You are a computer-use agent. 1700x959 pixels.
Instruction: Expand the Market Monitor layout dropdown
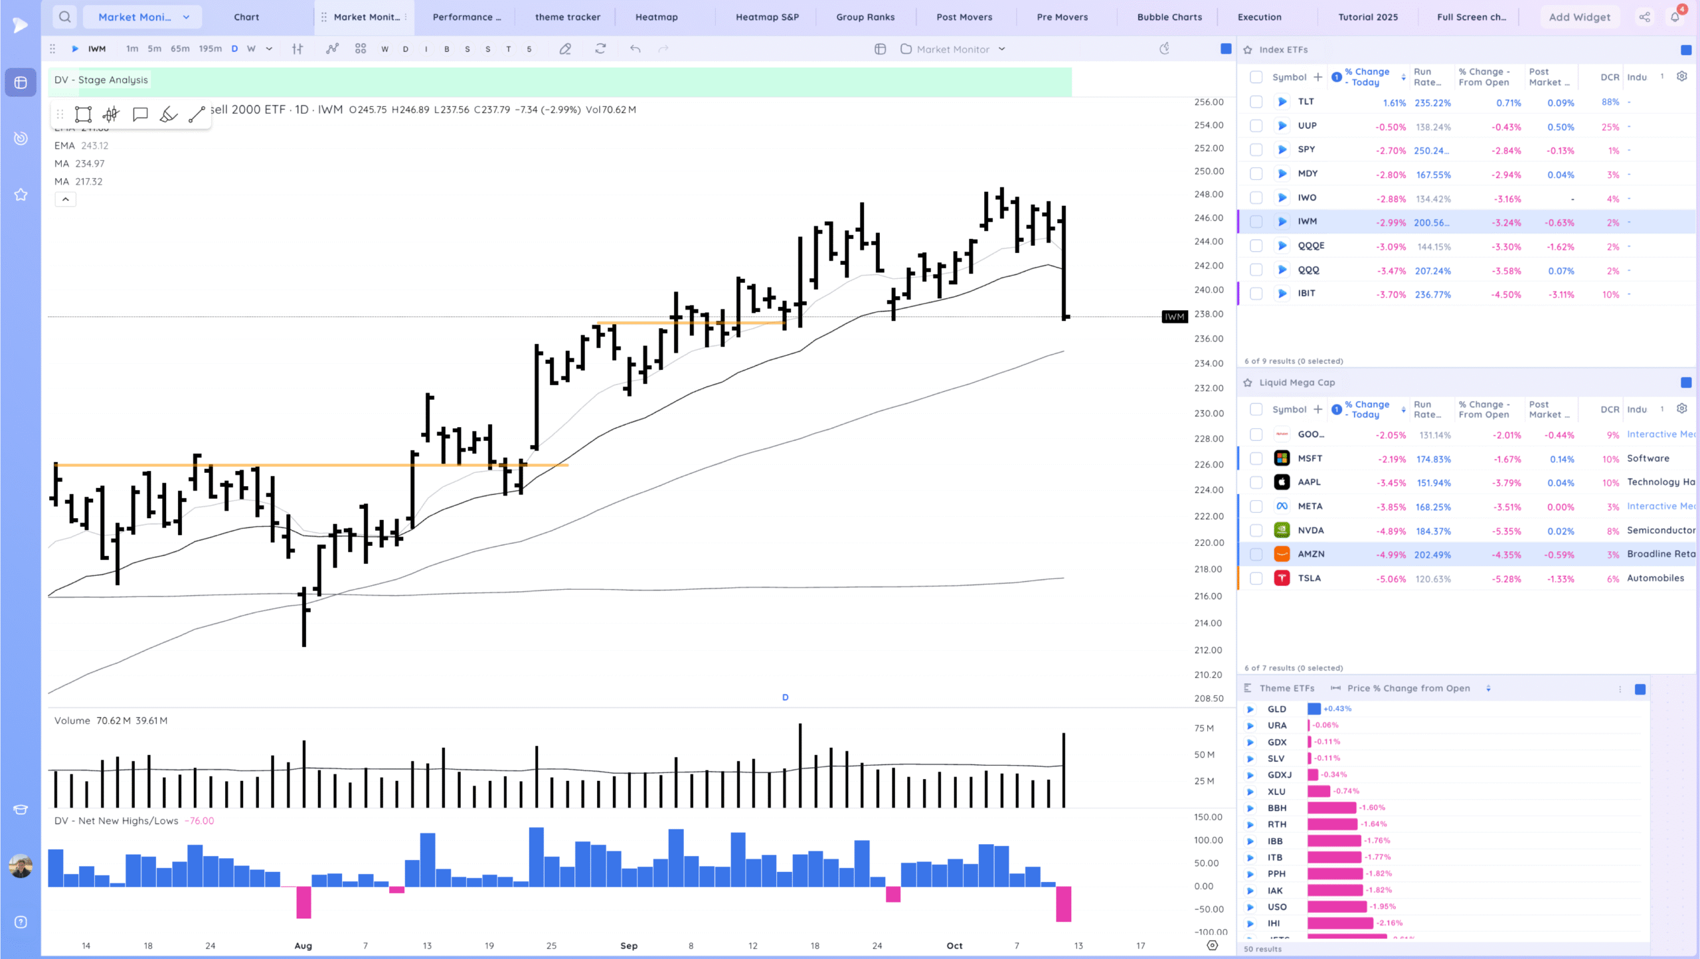(x=1002, y=49)
